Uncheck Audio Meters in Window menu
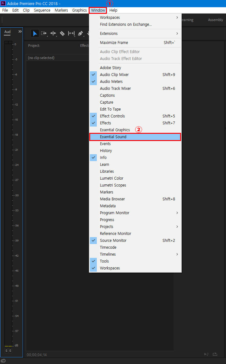Viewport: 226px width, 364px height. click(135, 81)
